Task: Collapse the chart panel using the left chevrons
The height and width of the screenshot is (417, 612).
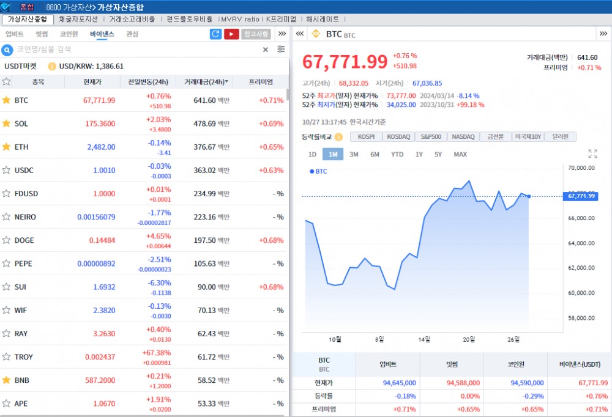Action: [x=299, y=34]
